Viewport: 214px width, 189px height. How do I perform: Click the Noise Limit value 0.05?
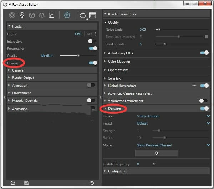click(x=143, y=30)
